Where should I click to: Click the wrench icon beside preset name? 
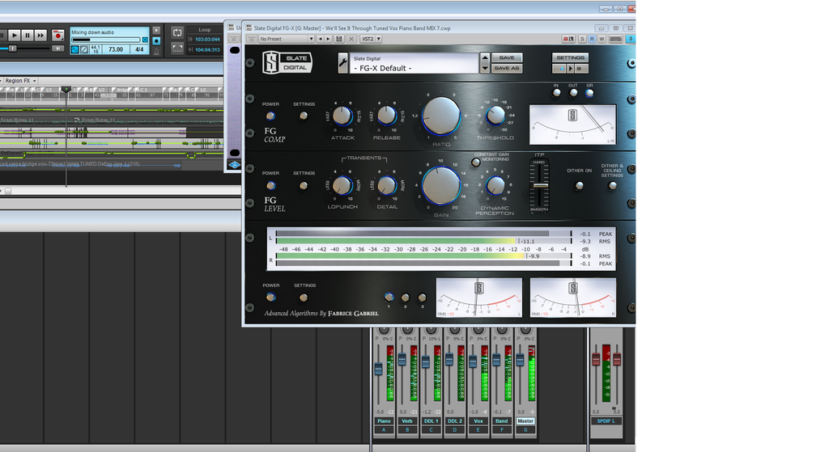click(x=342, y=62)
